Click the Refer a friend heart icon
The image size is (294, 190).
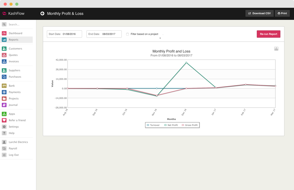click(x=4, y=120)
